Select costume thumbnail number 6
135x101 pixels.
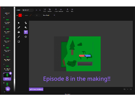pos(7,58)
